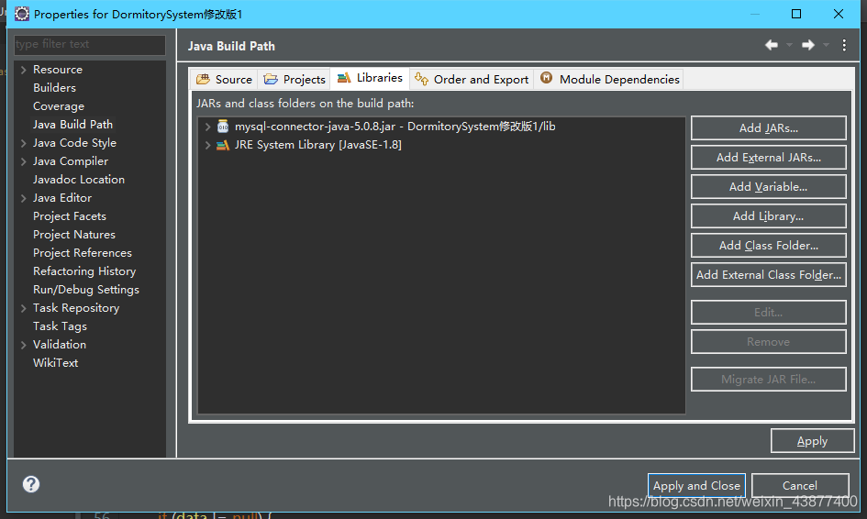Open the three-dot view menu

click(x=844, y=45)
